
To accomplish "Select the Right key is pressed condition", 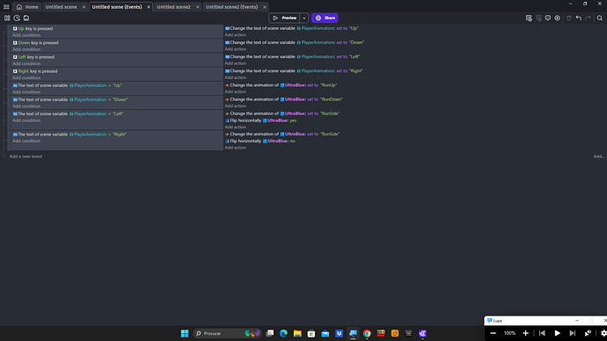I will pyautogui.click(x=35, y=71).
